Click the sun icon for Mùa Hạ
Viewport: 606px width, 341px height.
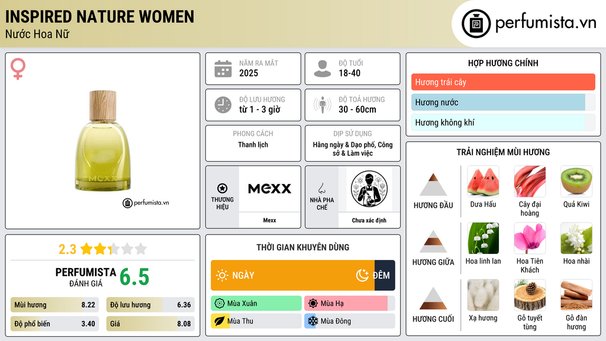coord(312,304)
